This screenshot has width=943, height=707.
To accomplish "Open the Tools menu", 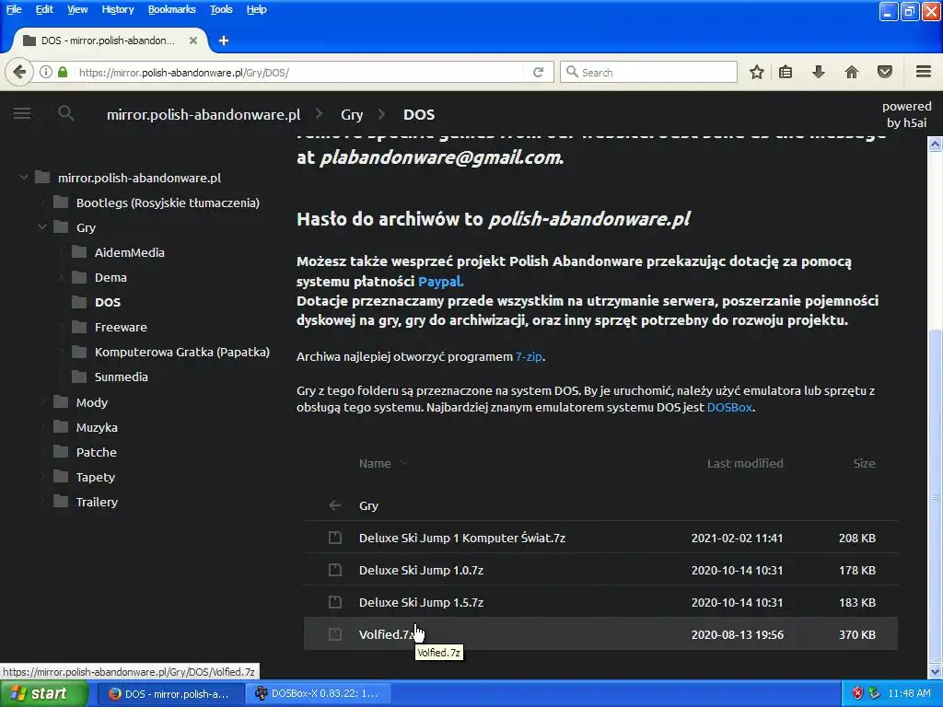I will pos(221,9).
